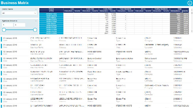This screenshot has width=193, height=108.
Task: Click the Source header above UPRN
Action: [x=51, y=9]
